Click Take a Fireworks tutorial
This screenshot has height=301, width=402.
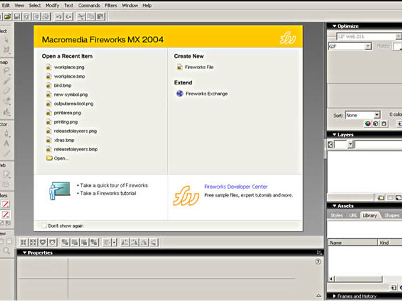(108, 193)
